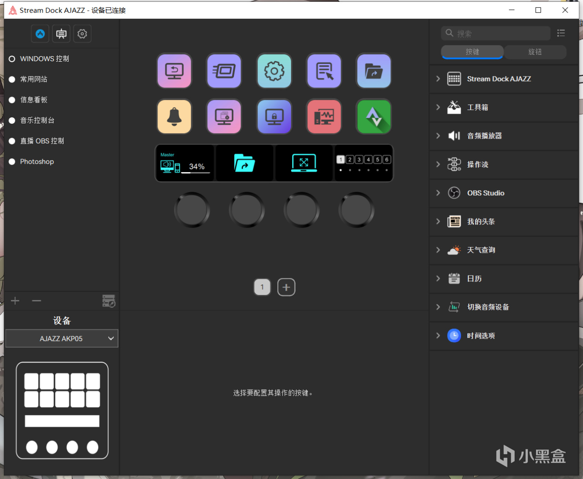583x479 pixels.
Task: Click the 天气查询 weather icon
Action: click(x=454, y=250)
